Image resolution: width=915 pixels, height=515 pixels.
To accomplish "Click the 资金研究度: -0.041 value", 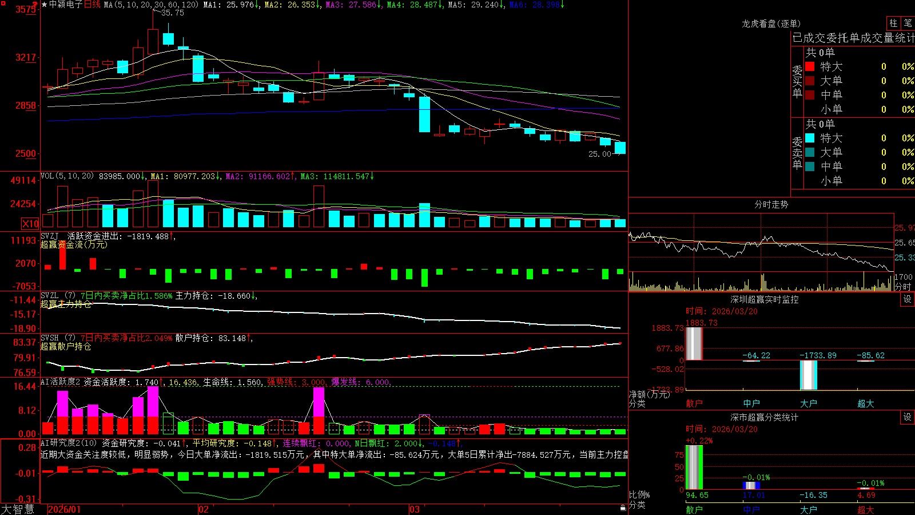I will (144, 443).
